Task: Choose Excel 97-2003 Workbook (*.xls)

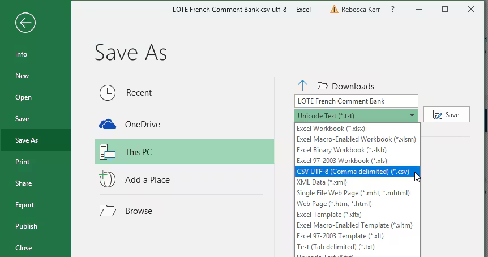Action: (357, 161)
